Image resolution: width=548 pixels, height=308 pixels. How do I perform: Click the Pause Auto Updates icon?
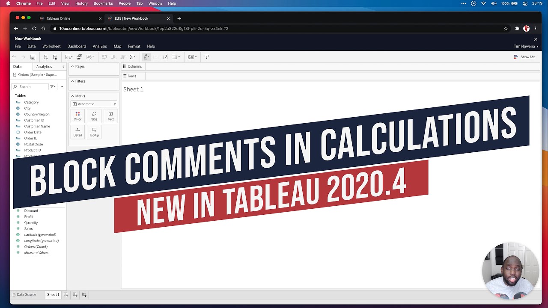pos(55,57)
